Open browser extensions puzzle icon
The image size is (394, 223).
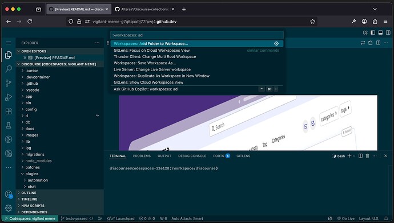(x=375, y=22)
